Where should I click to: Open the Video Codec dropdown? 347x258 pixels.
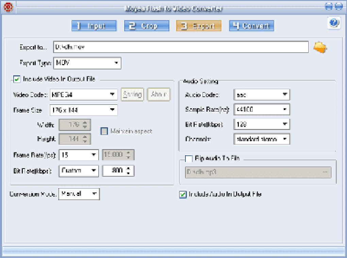pos(83,94)
